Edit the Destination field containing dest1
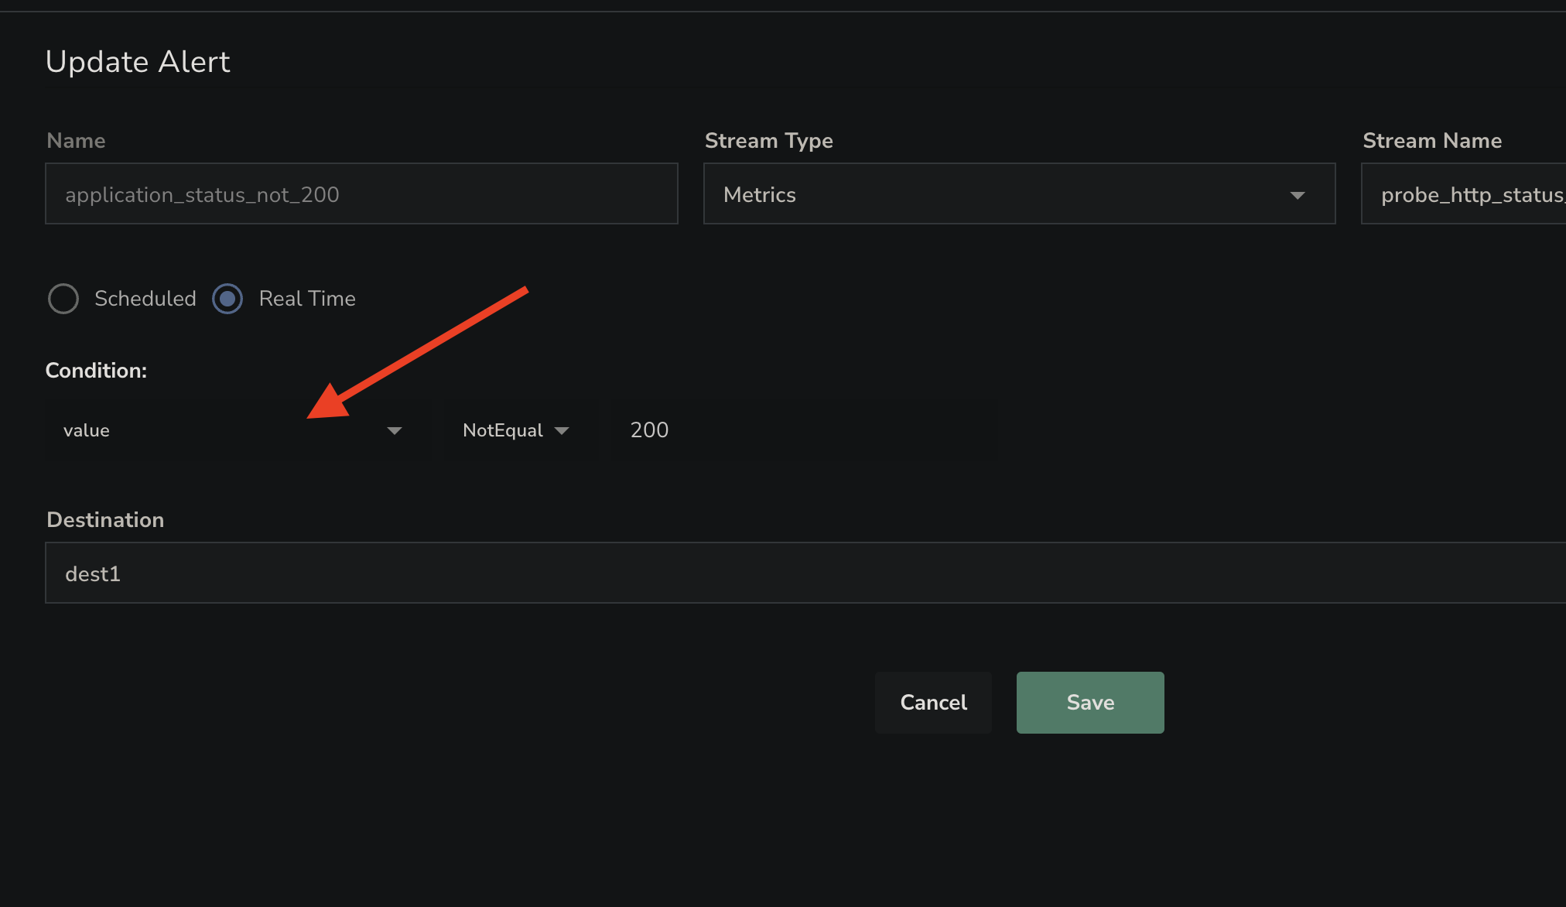Screen dimensions: 1566x907 pyautogui.click(x=464, y=573)
